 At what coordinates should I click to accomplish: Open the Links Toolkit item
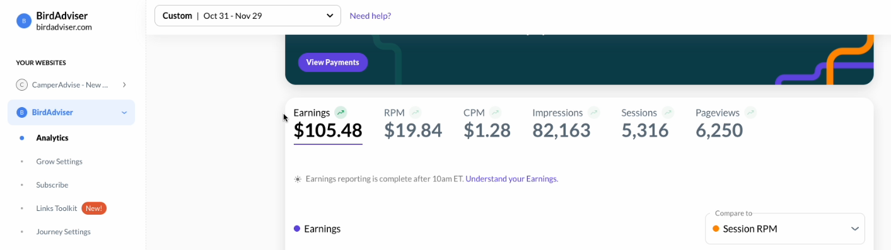coord(57,208)
